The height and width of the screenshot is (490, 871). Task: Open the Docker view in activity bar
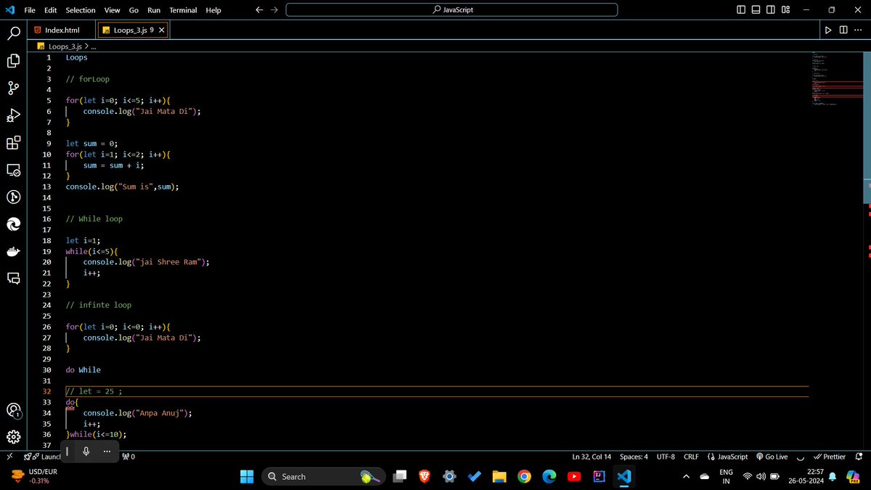click(x=13, y=252)
